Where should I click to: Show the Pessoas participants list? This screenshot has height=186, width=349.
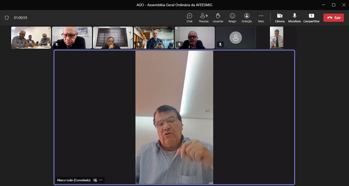(204, 17)
